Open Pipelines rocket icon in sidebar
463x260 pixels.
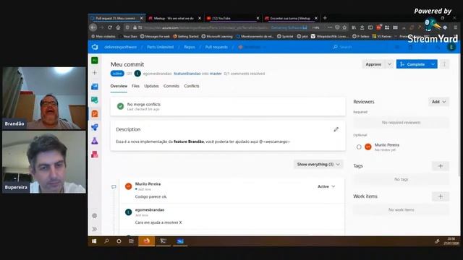(x=95, y=127)
